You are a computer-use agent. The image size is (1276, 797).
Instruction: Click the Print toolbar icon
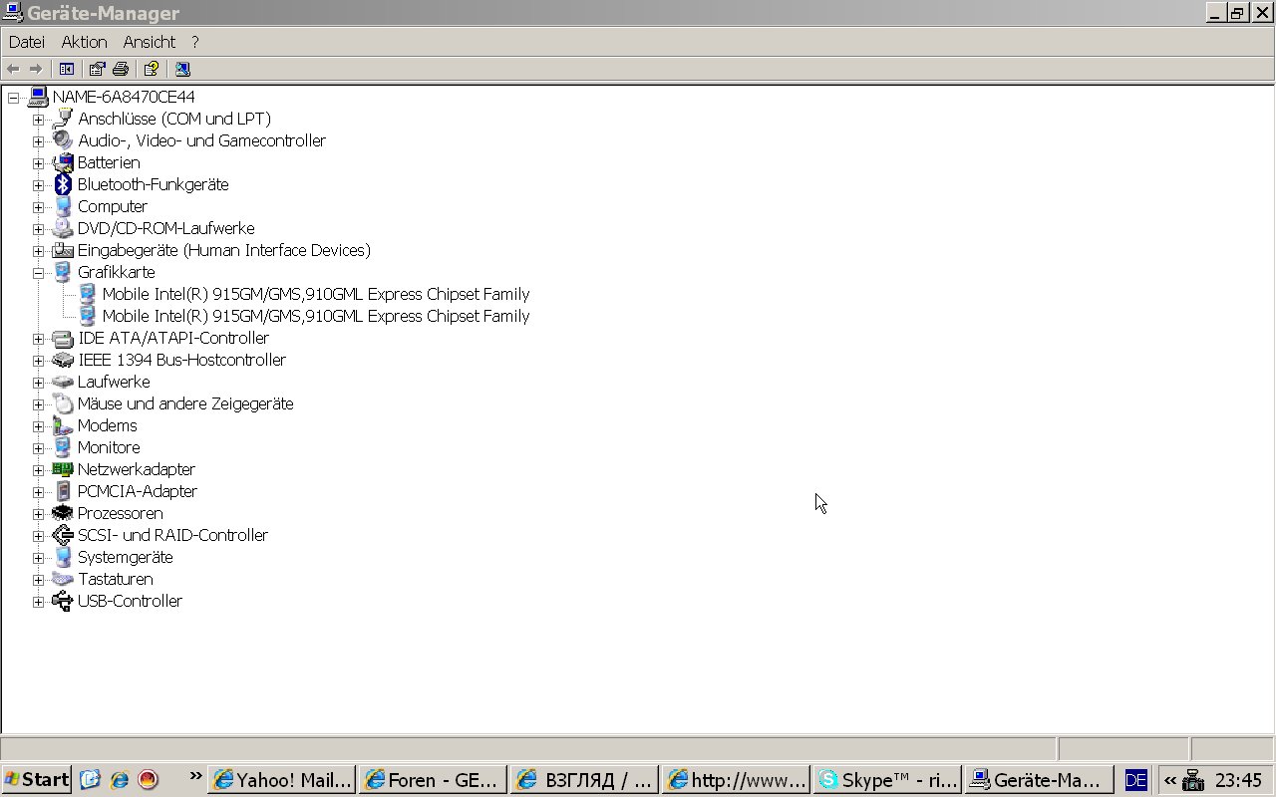[x=121, y=69]
